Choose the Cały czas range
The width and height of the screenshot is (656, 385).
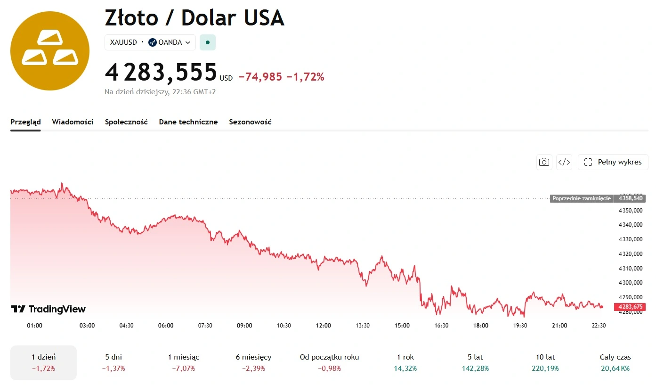(x=615, y=362)
